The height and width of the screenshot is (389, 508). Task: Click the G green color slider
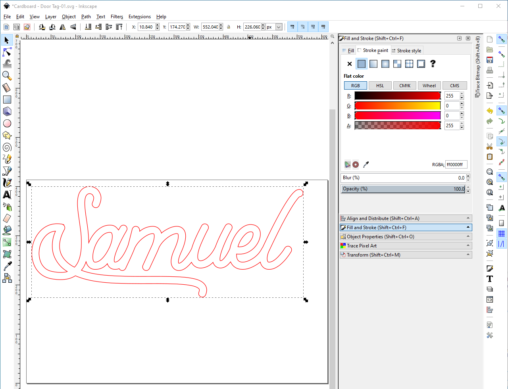click(x=398, y=105)
